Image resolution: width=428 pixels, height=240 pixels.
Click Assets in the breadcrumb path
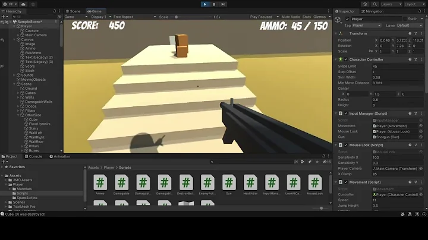(x=93, y=168)
